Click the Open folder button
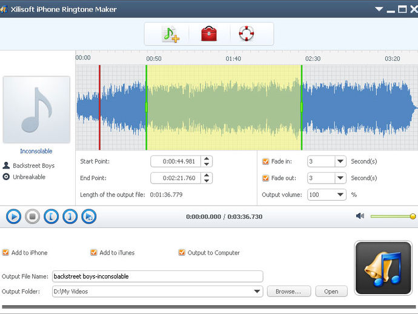 tap(331, 292)
